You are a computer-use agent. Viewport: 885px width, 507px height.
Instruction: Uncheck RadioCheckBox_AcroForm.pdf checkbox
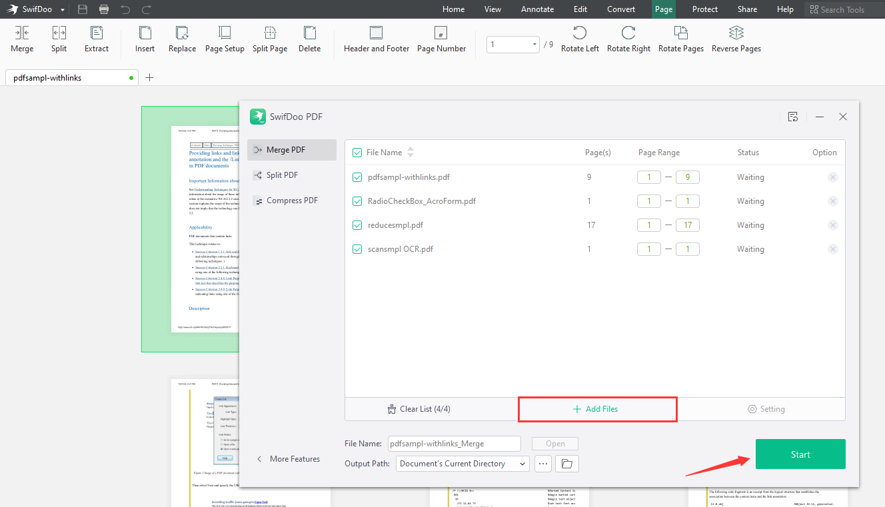click(x=357, y=201)
